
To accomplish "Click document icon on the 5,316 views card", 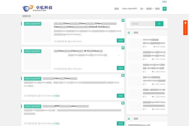I will tap(123, 75).
